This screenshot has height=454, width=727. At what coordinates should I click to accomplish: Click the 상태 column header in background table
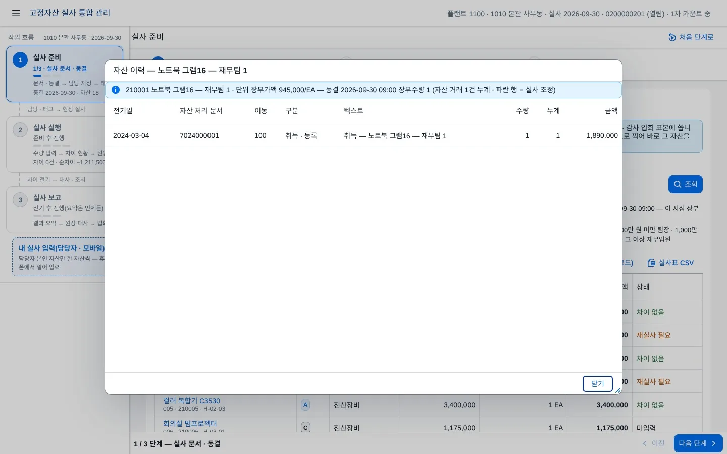click(643, 287)
